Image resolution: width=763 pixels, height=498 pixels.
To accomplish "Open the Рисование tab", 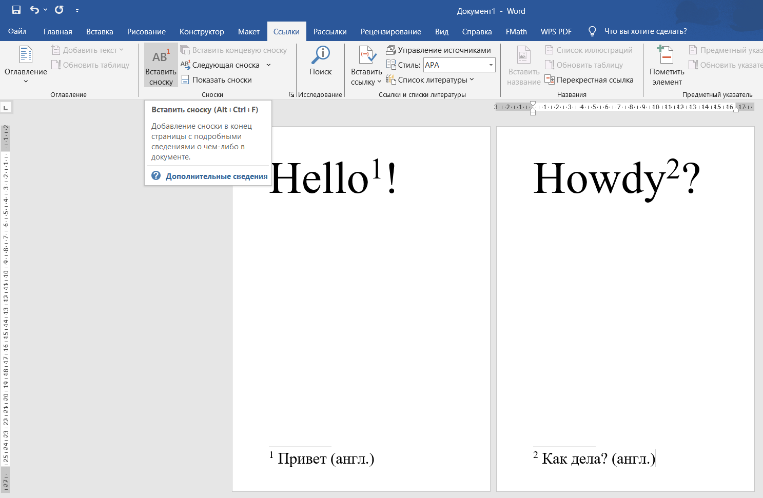I will (x=146, y=31).
